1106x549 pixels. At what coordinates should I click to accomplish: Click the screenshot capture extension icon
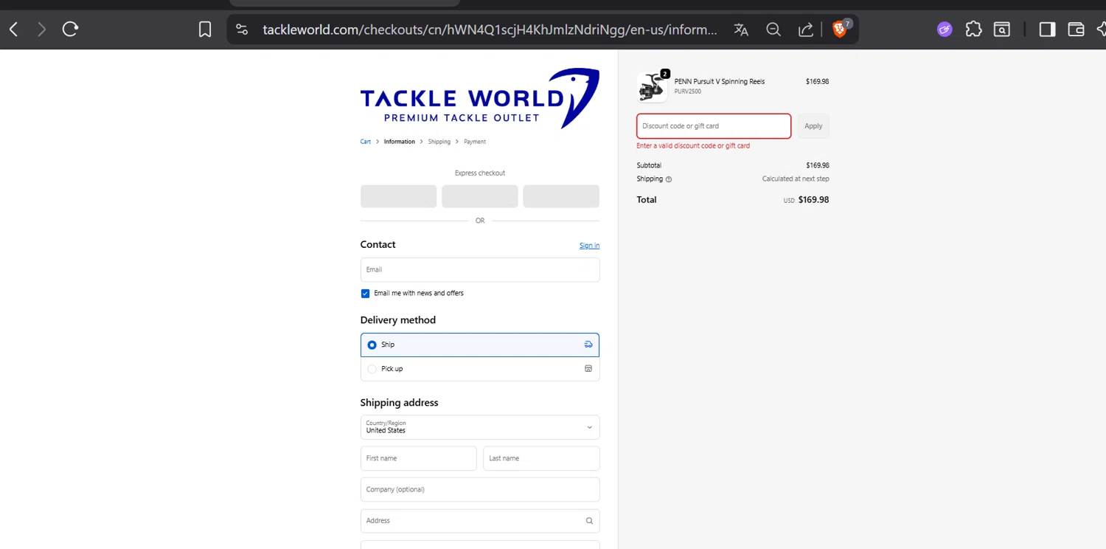pos(1001,30)
